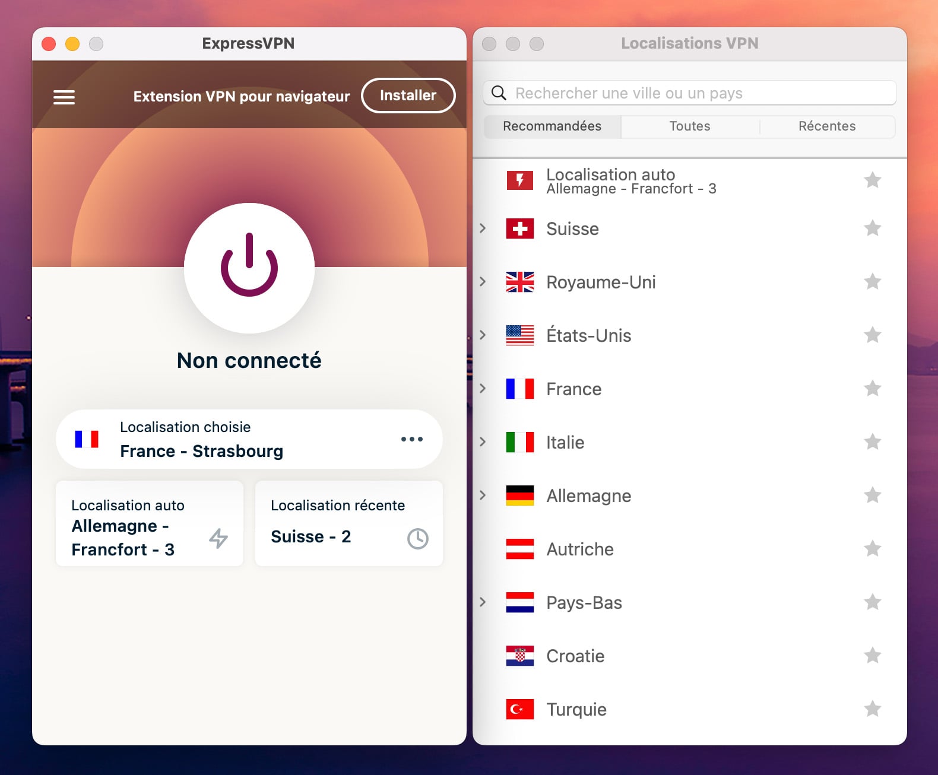
Task: Click the Austrian flag icon
Action: [520, 549]
